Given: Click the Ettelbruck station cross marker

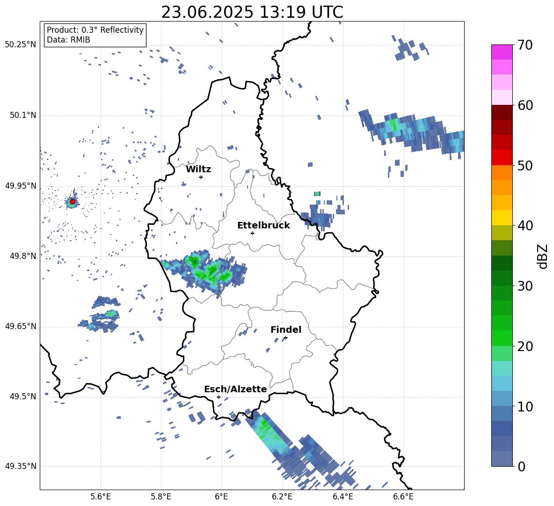Looking at the screenshot, I should 252,233.
